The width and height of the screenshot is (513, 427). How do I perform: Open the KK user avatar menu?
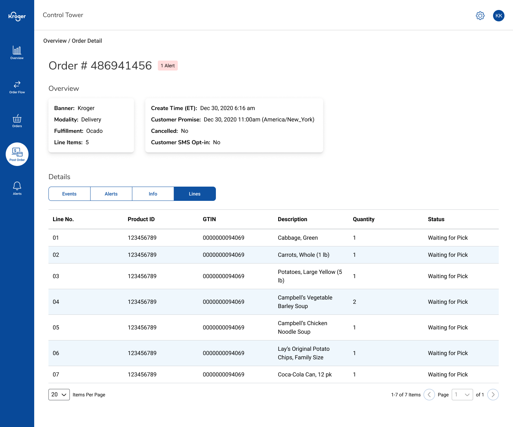tap(499, 16)
